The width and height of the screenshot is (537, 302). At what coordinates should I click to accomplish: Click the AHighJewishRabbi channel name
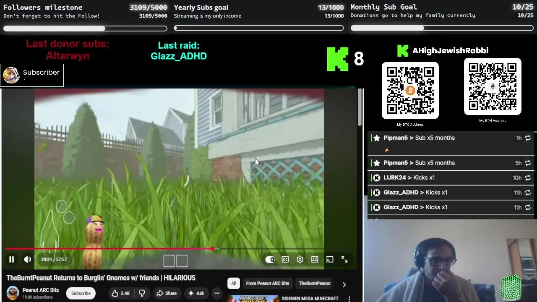pyautogui.click(x=450, y=51)
